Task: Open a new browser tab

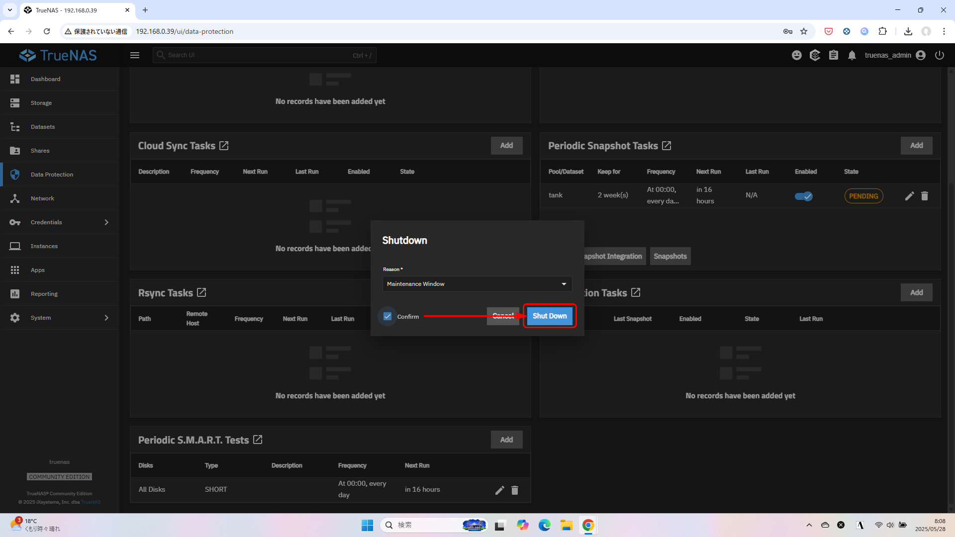Action: pyautogui.click(x=145, y=10)
